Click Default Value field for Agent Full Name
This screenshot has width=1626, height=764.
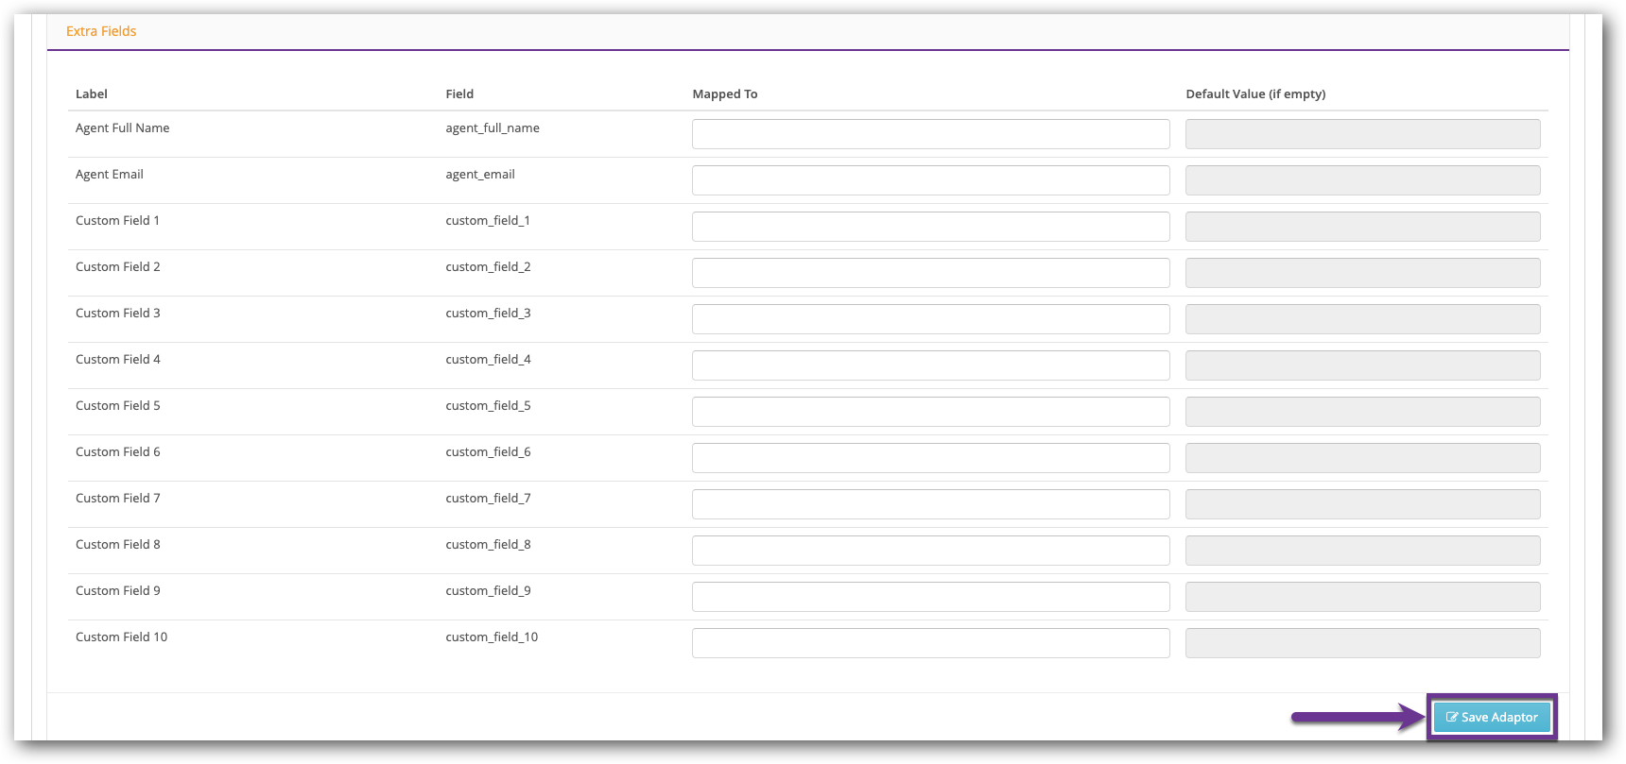coord(1363,134)
